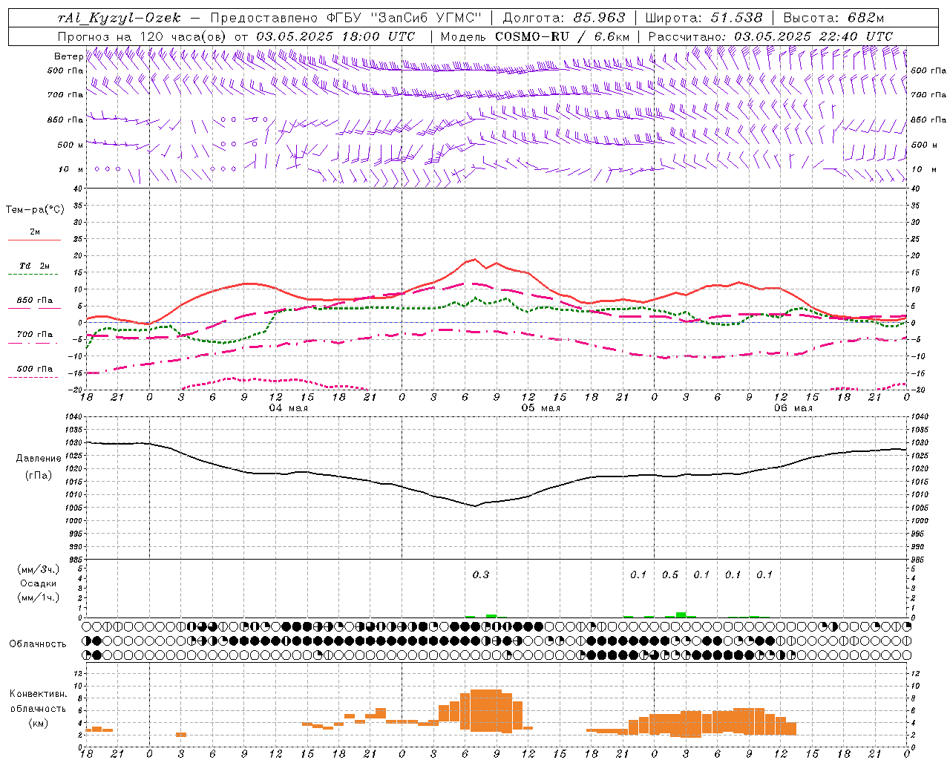
Task: Click the 0.3 precipitation value
Action: (481, 574)
